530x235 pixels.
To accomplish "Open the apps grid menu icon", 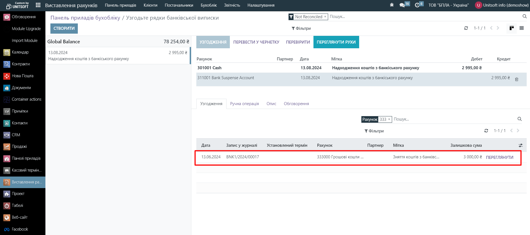I will [x=38, y=5].
